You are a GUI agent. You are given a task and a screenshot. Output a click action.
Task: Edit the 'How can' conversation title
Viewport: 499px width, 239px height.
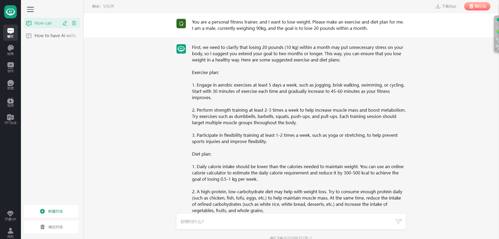(x=65, y=23)
